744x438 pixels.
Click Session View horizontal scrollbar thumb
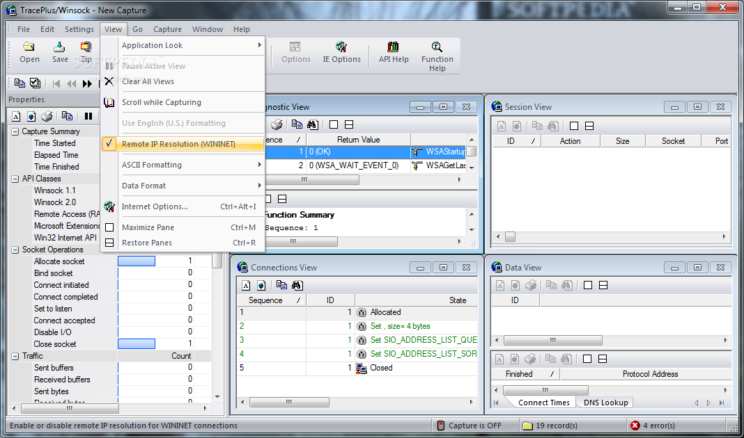(510, 237)
